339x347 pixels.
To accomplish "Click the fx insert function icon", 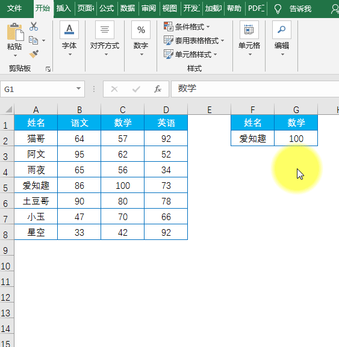I will [158, 89].
